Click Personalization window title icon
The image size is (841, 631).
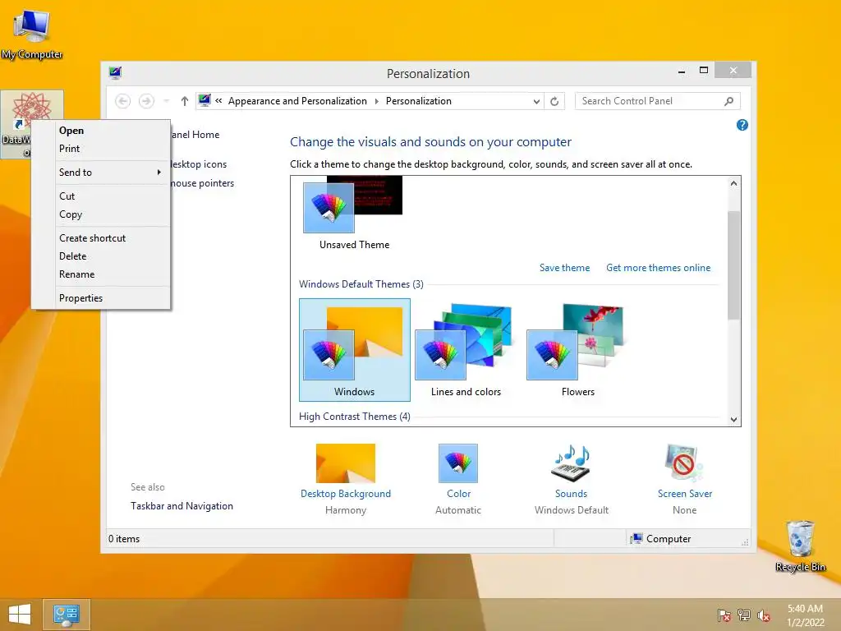click(115, 72)
